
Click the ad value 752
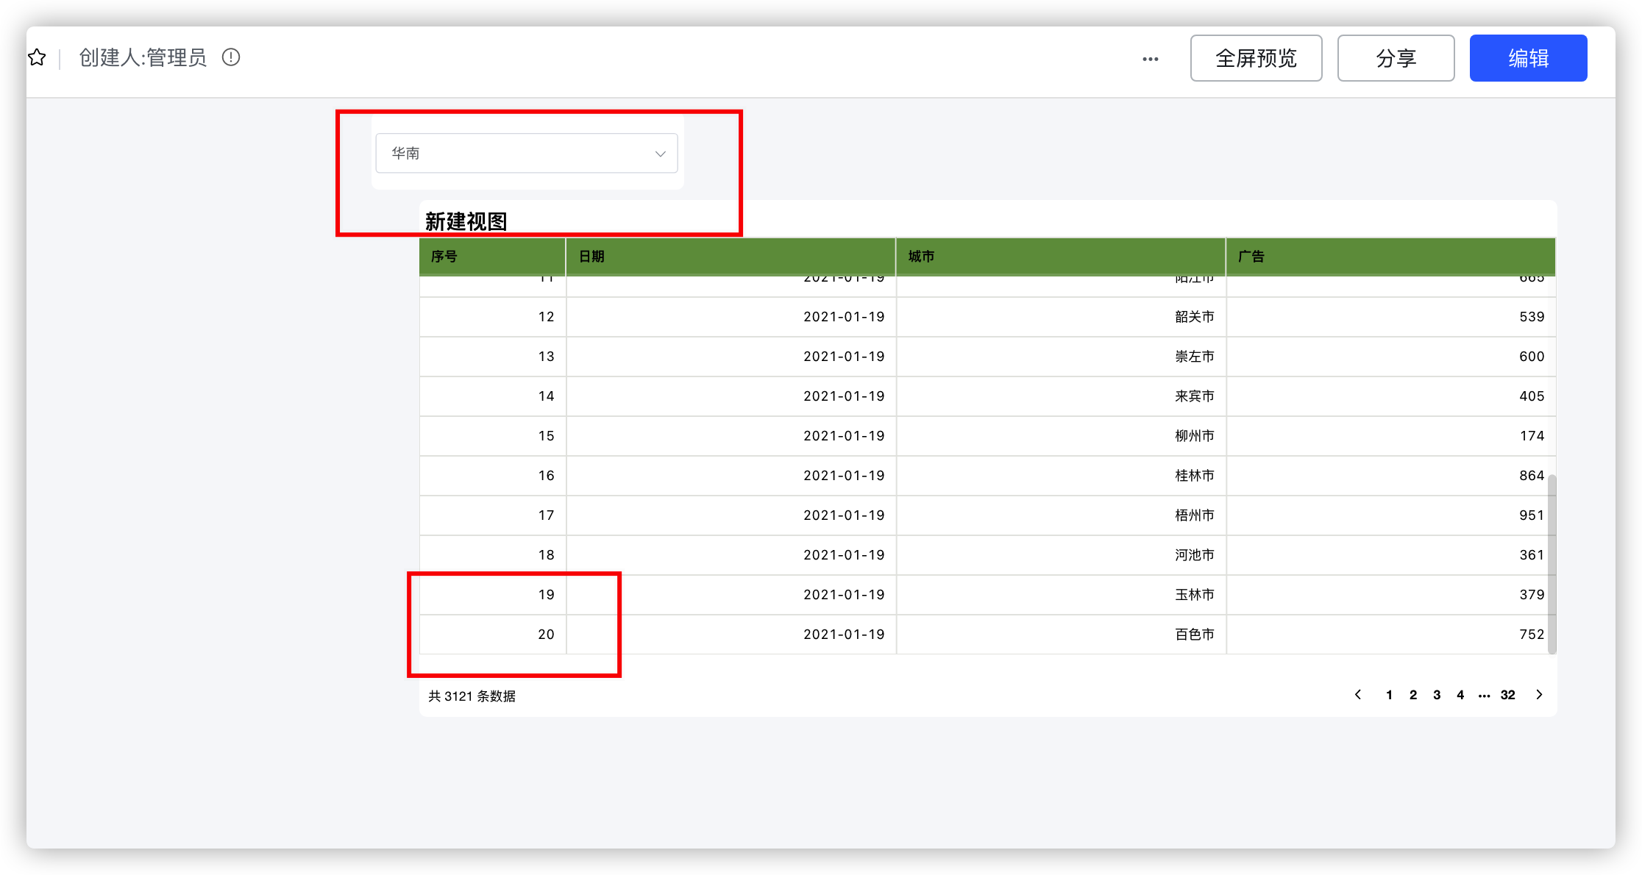[x=1532, y=635]
